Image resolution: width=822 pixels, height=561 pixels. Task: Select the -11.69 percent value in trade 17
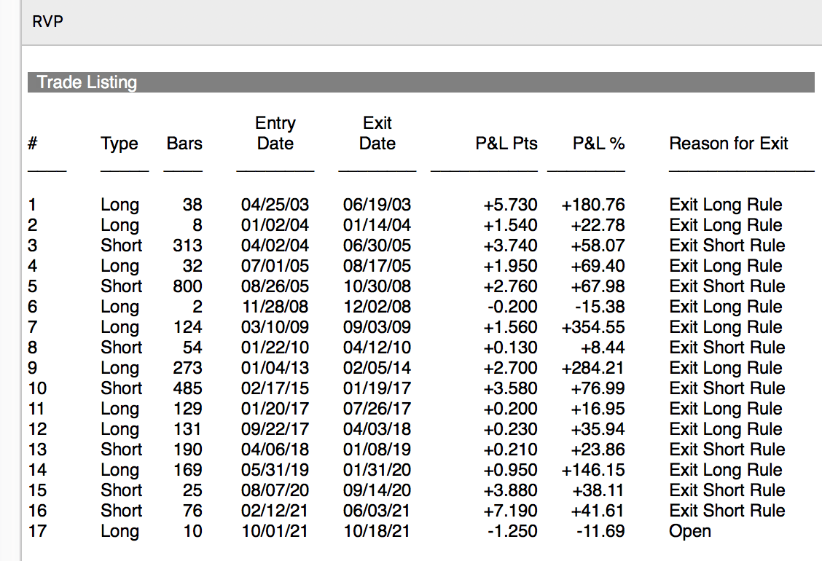[600, 531]
